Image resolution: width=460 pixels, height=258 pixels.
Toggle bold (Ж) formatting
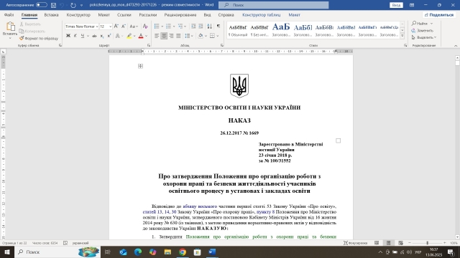(x=68, y=36)
